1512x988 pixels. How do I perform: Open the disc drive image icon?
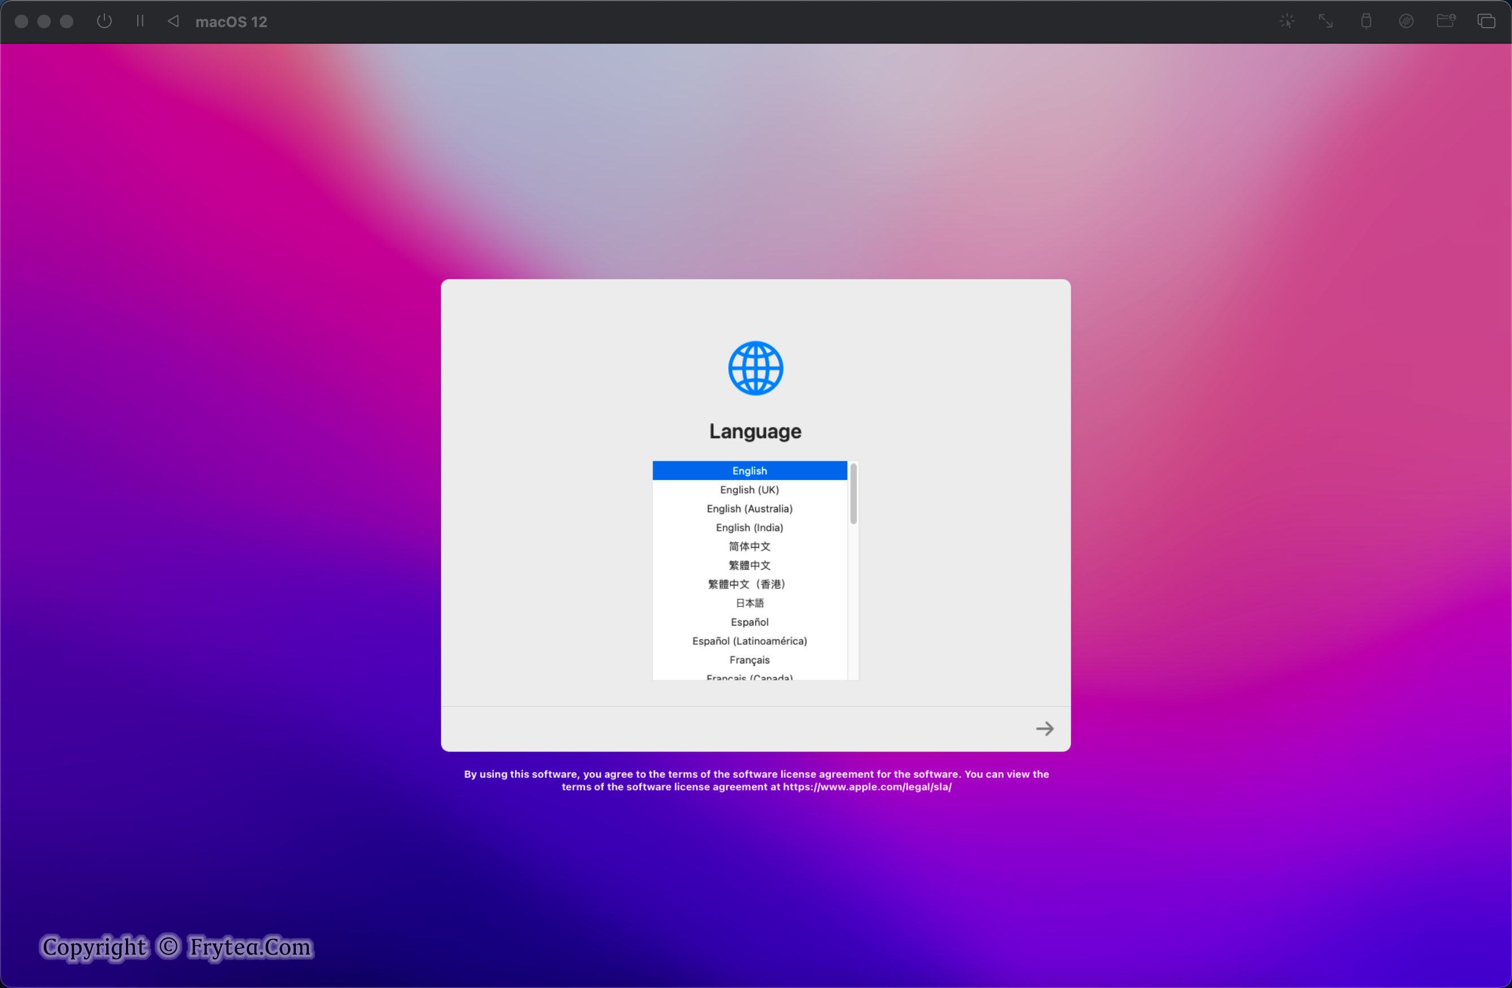1406,21
